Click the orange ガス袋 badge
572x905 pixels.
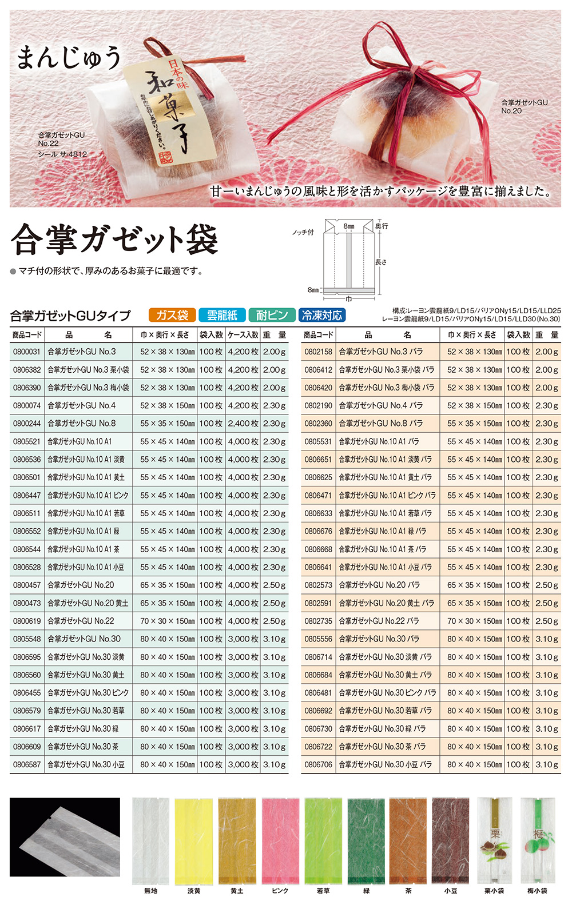[172, 315]
